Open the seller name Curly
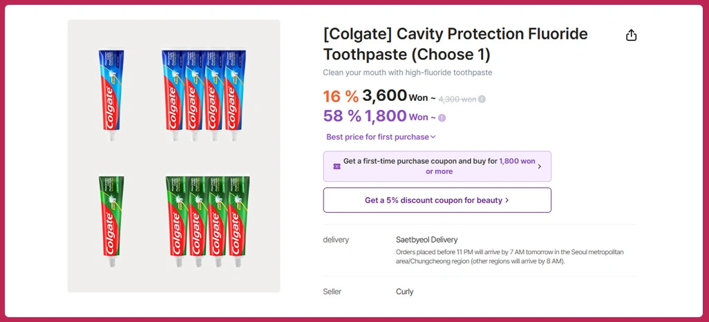Image resolution: width=709 pixels, height=322 pixels. tap(405, 292)
